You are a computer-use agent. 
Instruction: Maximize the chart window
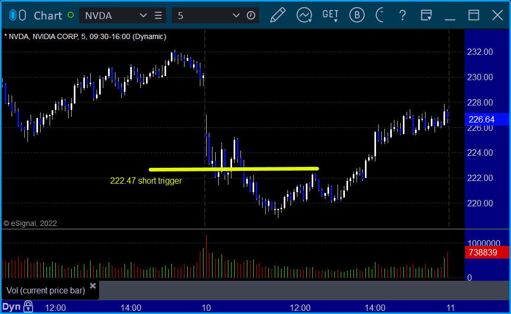474,15
